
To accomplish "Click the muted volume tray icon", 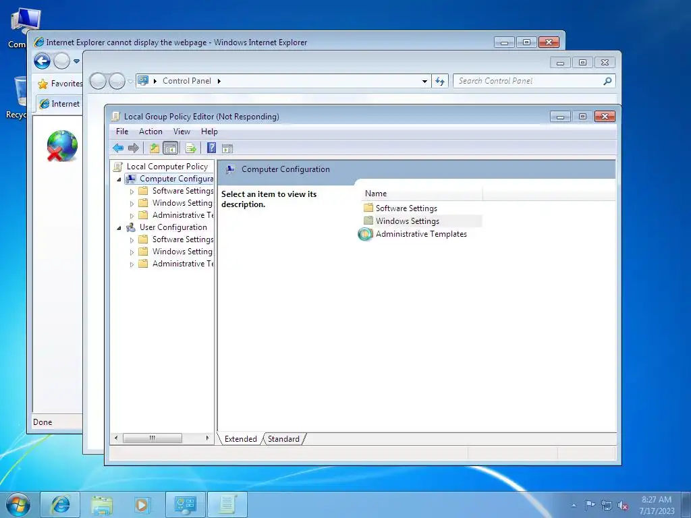I will click(623, 505).
